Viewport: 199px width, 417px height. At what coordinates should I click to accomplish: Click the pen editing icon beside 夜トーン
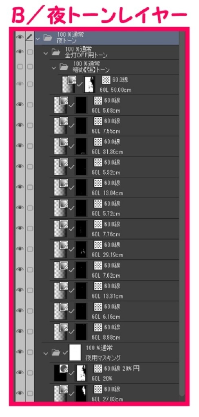[30, 38]
